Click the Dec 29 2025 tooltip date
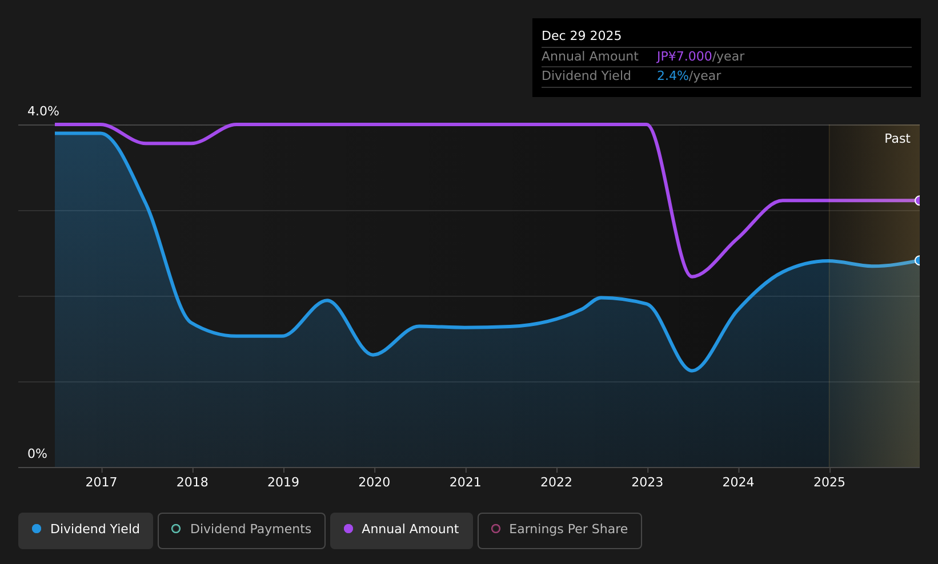Screen dimensions: 938x564 pyautogui.click(x=582, y=36)
